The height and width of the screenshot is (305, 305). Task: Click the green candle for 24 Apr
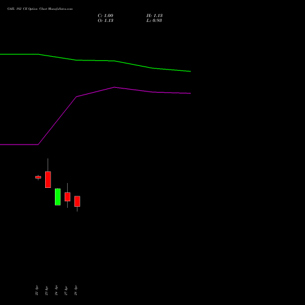tap(58, 197)
